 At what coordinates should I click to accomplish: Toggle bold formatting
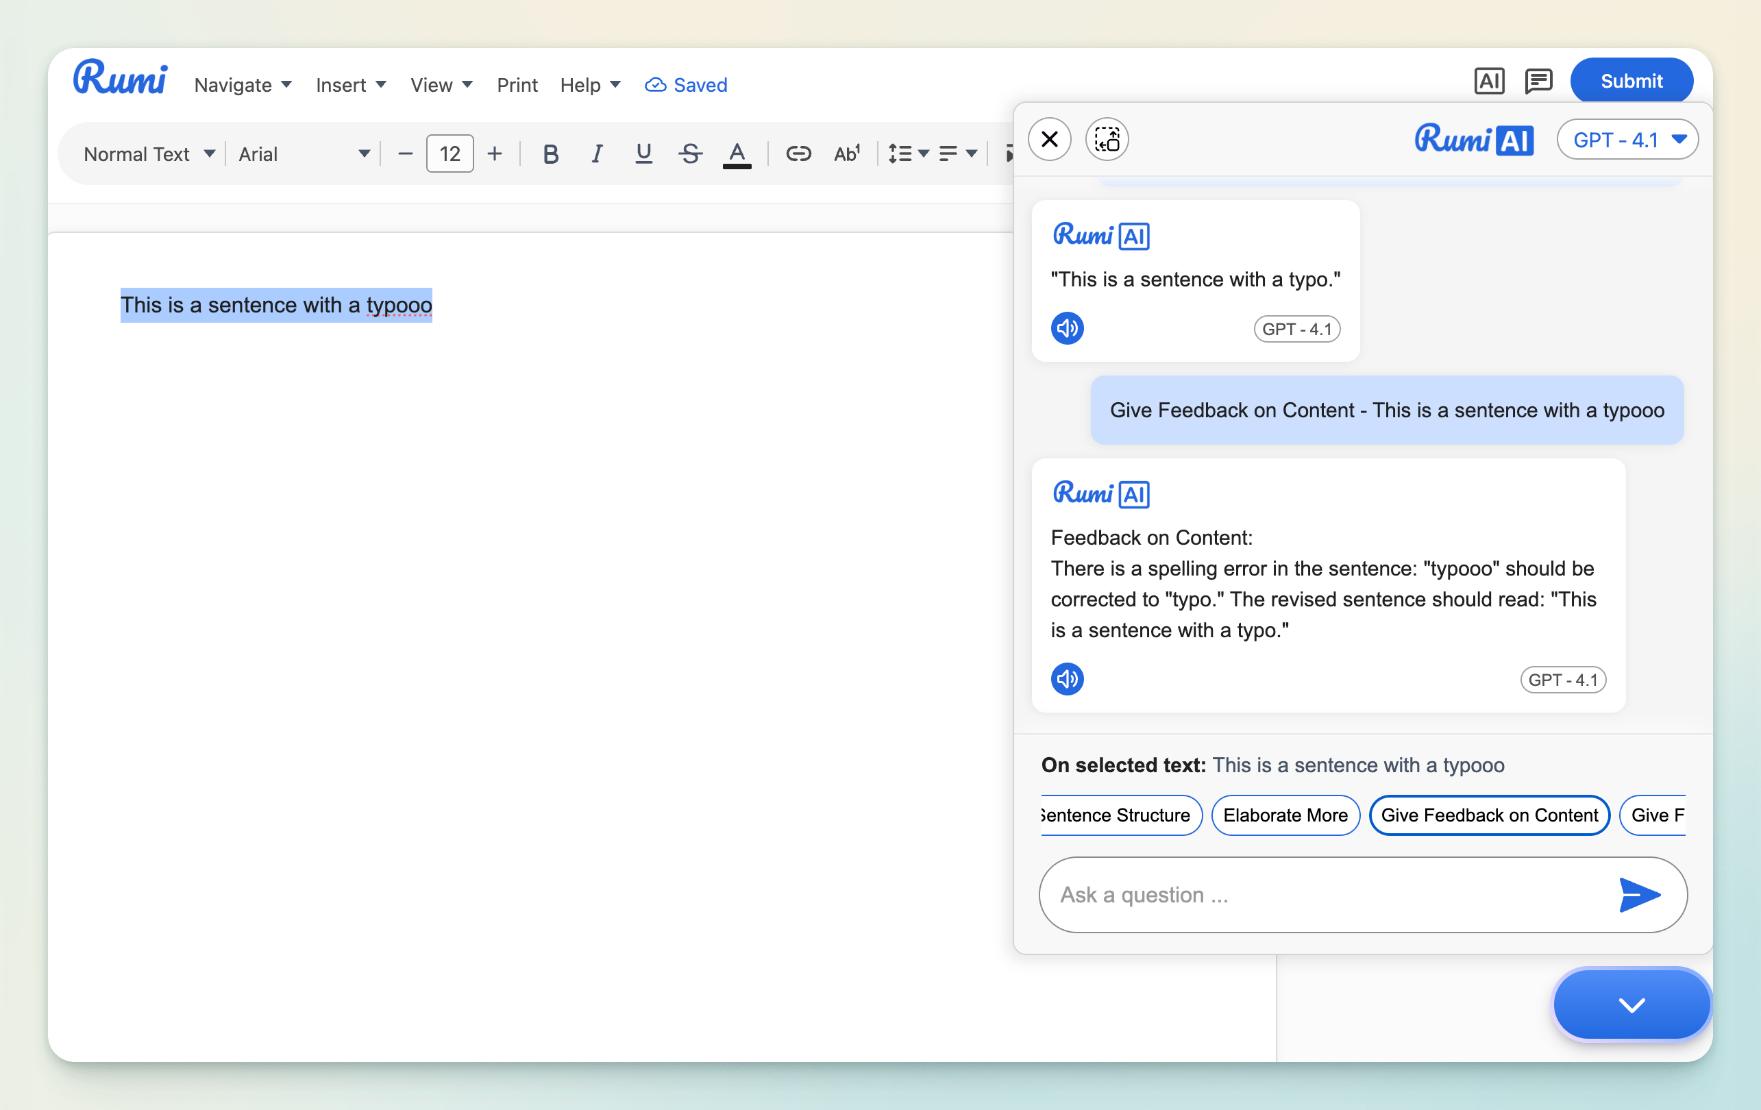[x=551, y=153]
